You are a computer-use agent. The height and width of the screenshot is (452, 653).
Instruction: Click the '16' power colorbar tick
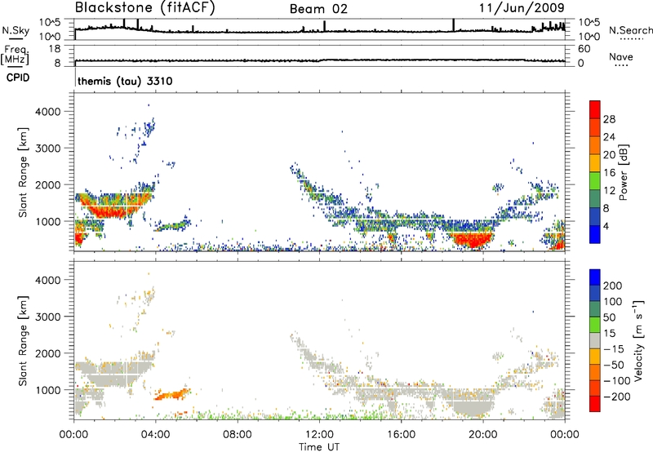(609, 173)
